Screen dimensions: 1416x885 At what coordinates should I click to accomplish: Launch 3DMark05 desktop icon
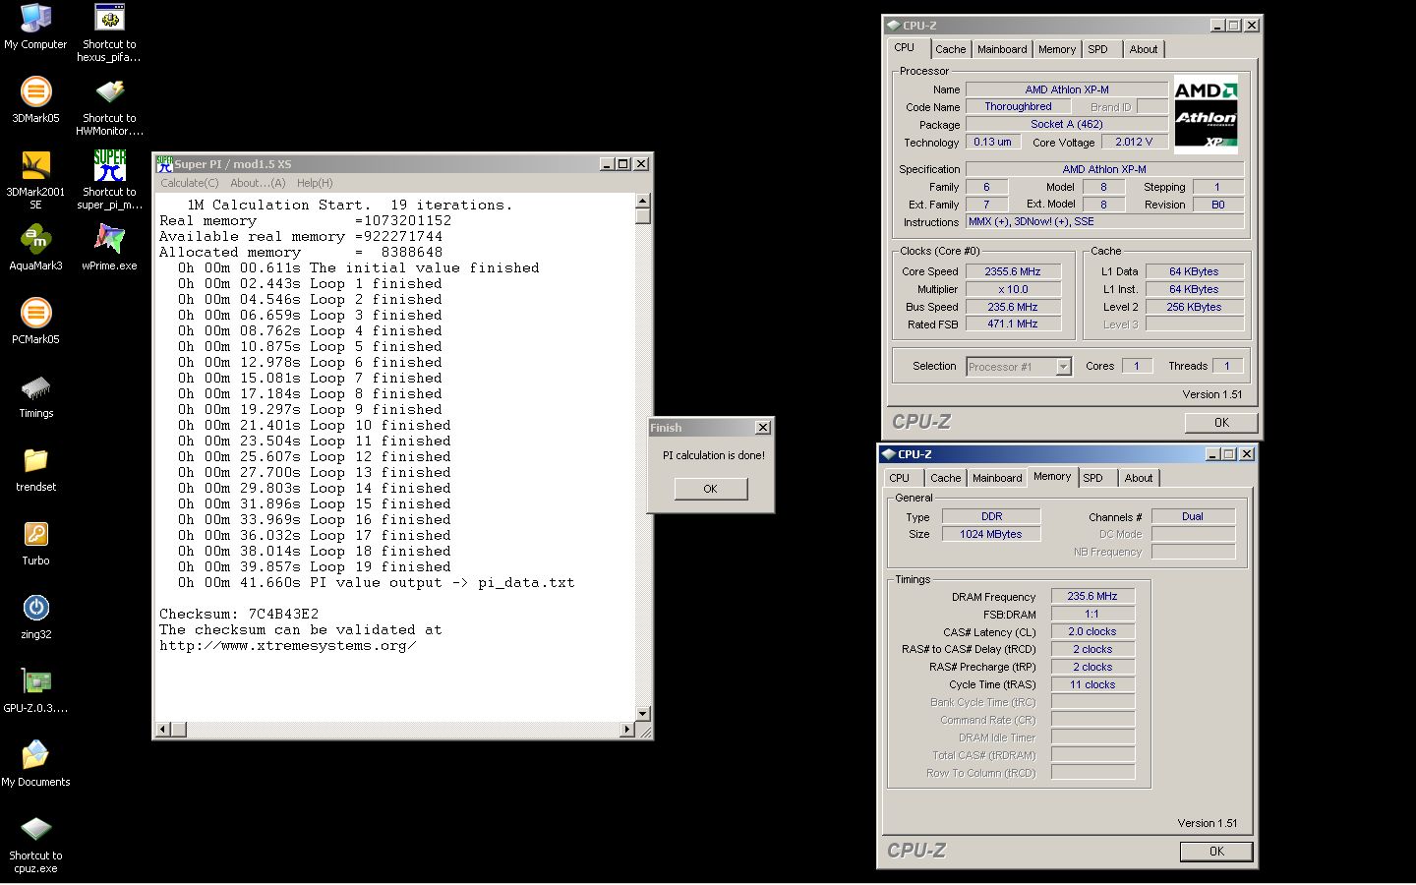pos(35,100)
